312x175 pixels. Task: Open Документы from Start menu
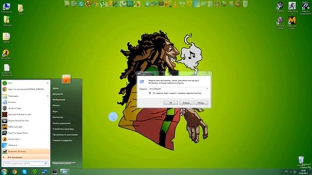[58, 94]
